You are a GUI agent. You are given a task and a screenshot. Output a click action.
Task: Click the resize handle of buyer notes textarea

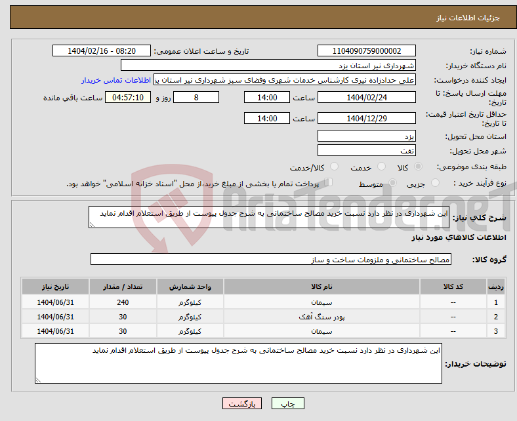click(x=38, y=380)
